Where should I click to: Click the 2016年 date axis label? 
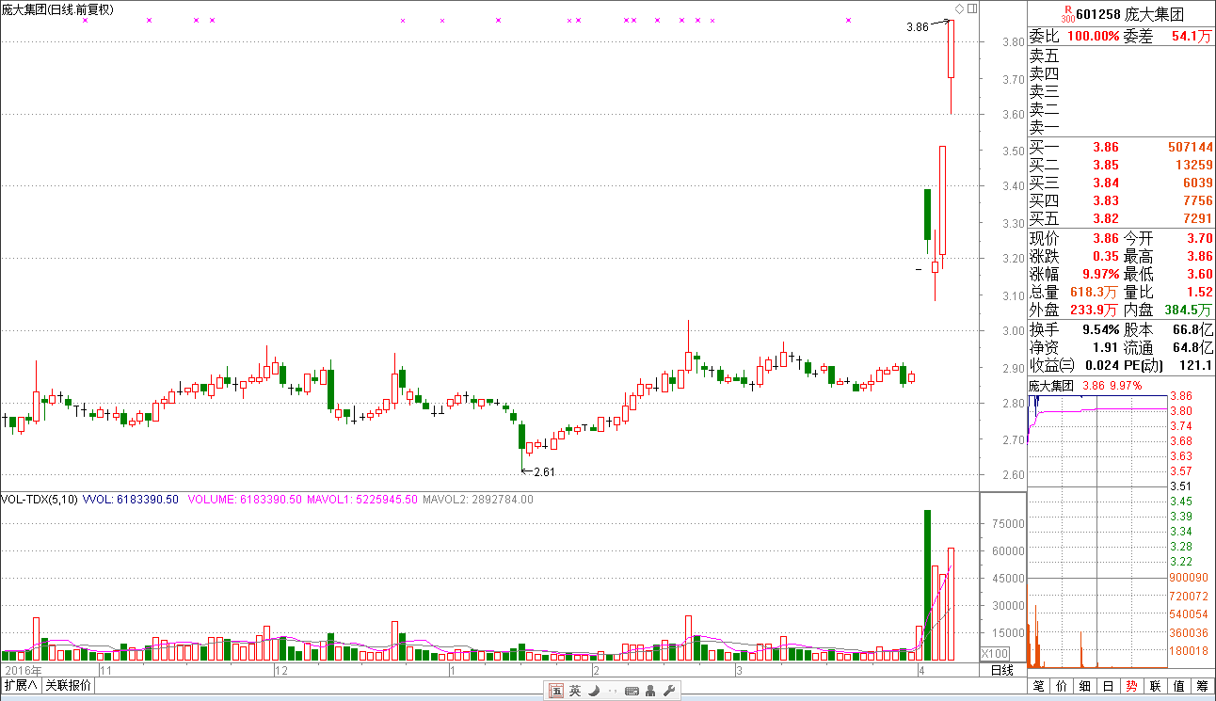[22, 671]
